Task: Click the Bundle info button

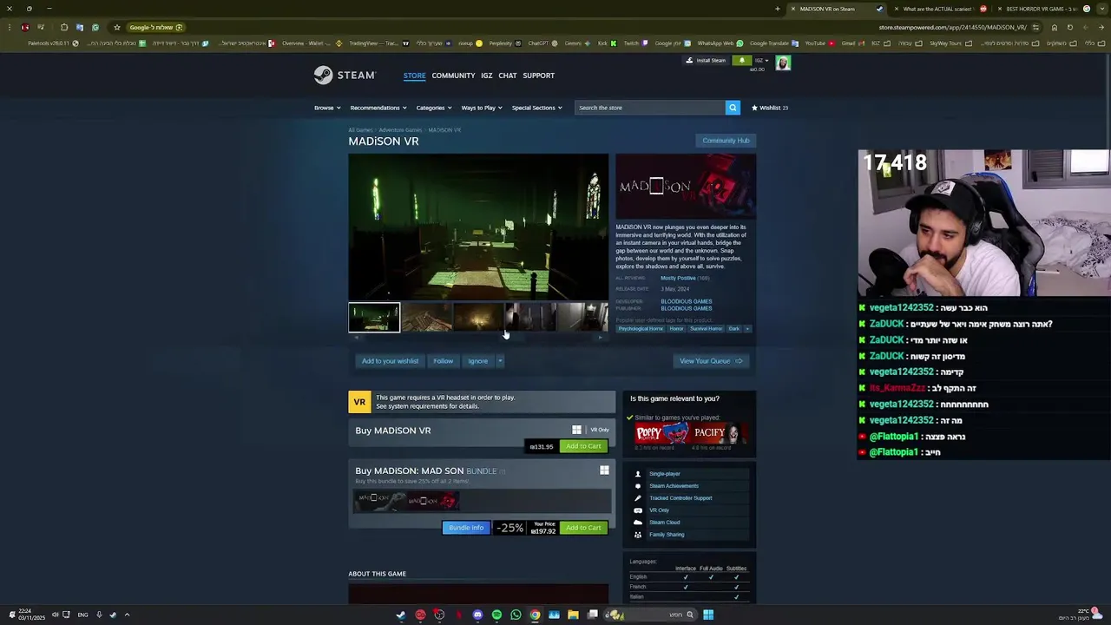Action: pos(466,528)
